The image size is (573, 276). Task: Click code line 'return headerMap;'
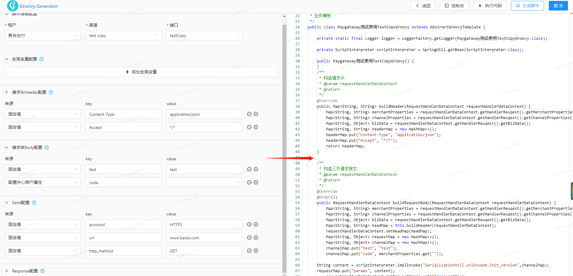(x=345, y=146)
